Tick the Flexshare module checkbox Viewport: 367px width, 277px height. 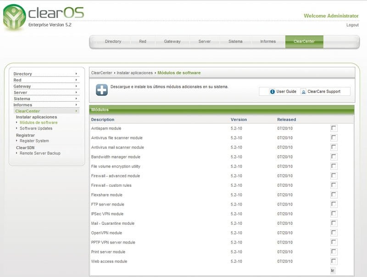[x=334, y=195]
